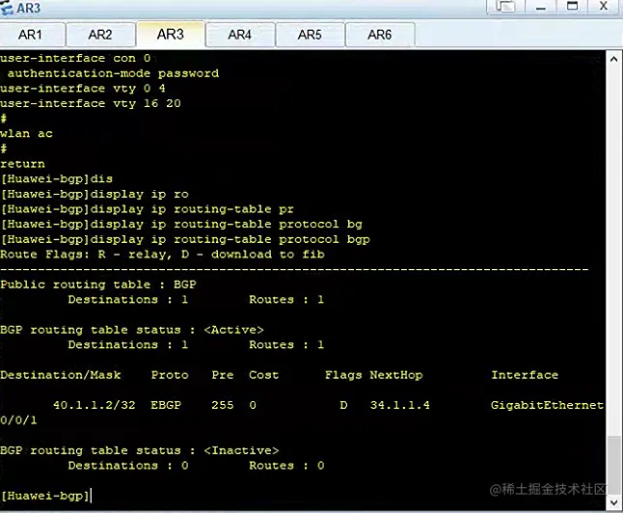
Task: Click the AR3 window title icon
Action: point(7,8)
